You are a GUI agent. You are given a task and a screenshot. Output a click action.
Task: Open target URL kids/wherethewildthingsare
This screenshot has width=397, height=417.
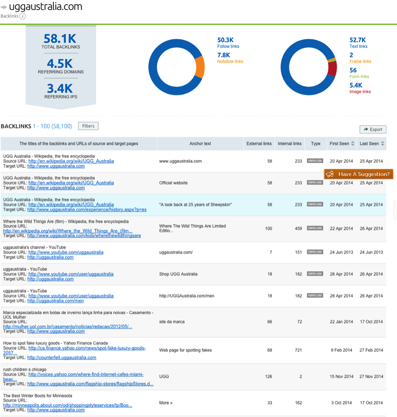84,236
